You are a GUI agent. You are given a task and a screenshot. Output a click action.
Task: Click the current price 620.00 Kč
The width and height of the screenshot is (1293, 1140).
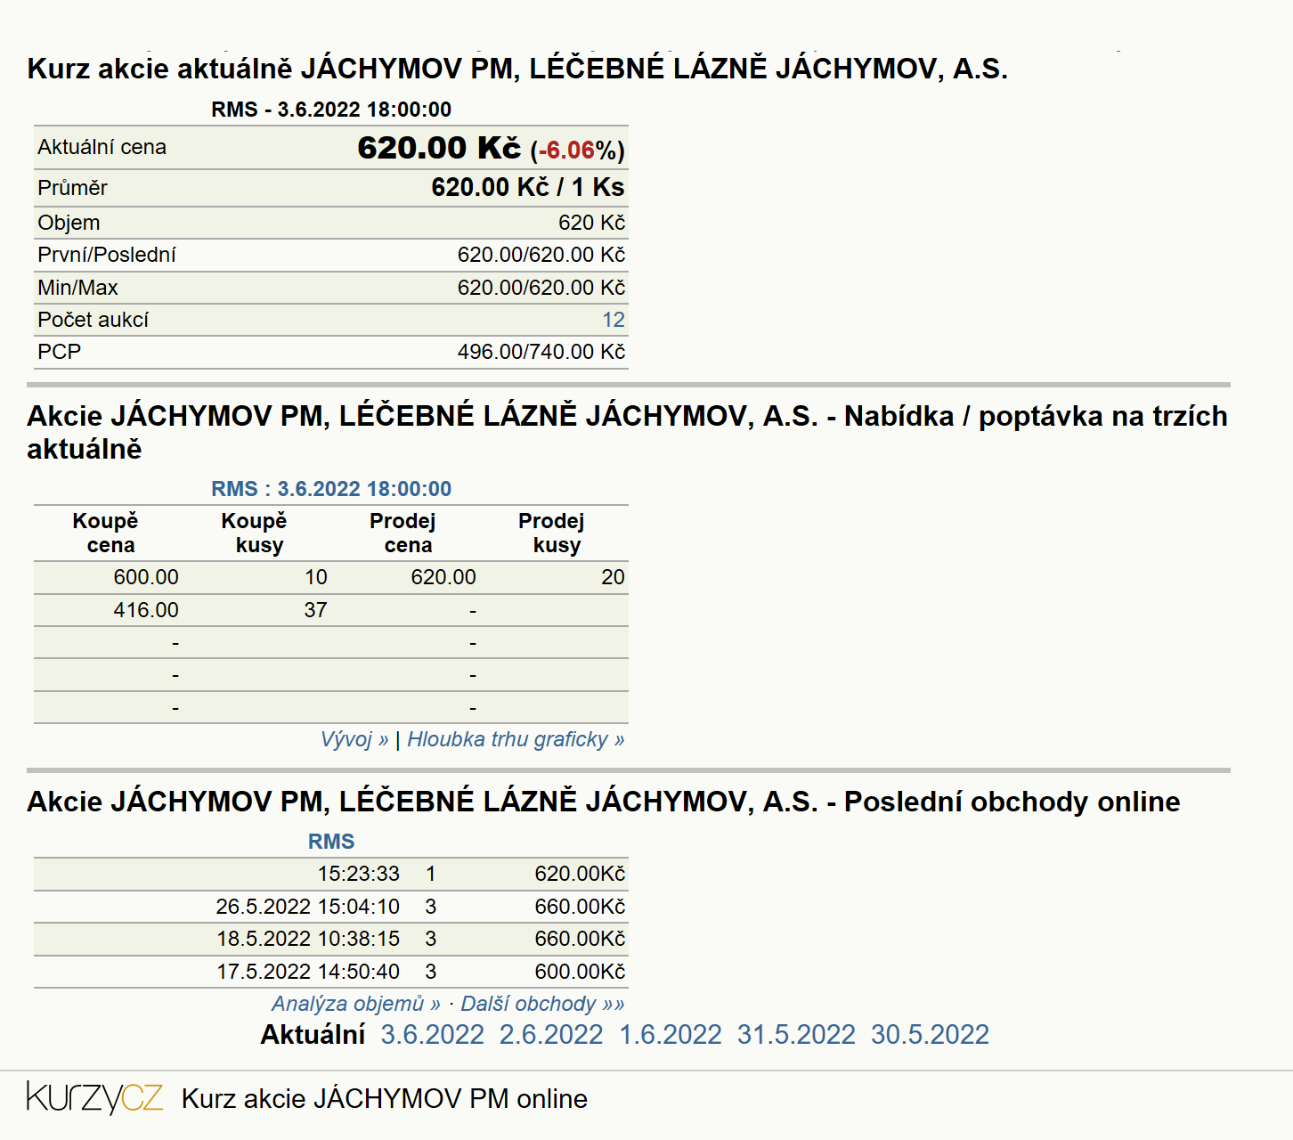(439, 148)
